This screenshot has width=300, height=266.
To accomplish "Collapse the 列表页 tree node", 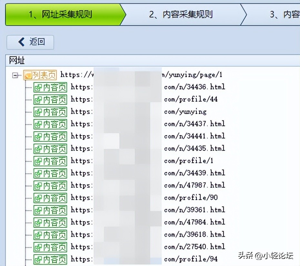I will (x=15, y=75).
